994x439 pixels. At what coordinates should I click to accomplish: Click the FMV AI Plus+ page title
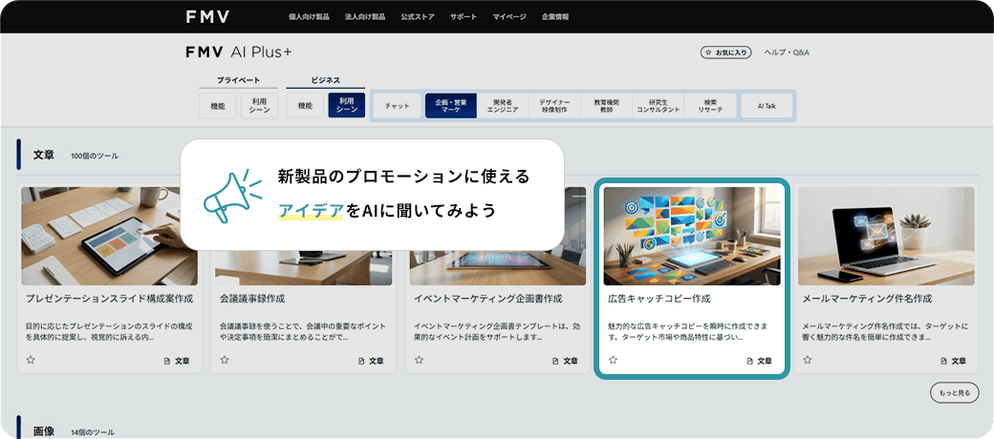pyautogui.click(x=239, y=52)
